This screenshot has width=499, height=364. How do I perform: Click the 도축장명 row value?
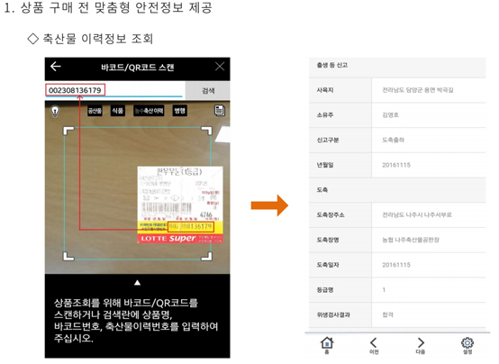click(411, 240)
